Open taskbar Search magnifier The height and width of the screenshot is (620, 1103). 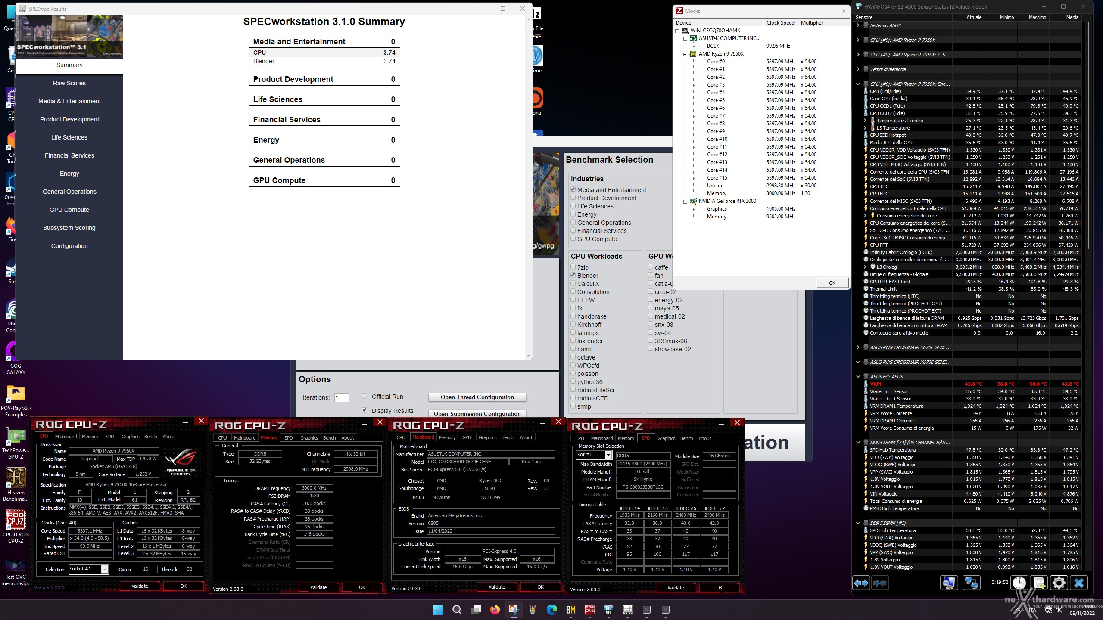457,610
